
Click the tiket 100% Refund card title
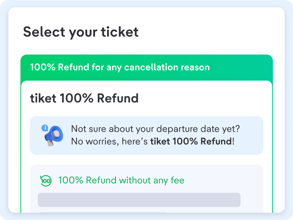84,98
